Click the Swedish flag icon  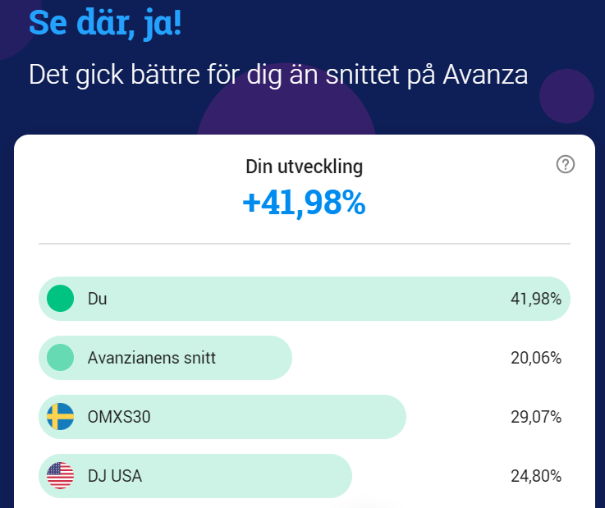(61, 417)
